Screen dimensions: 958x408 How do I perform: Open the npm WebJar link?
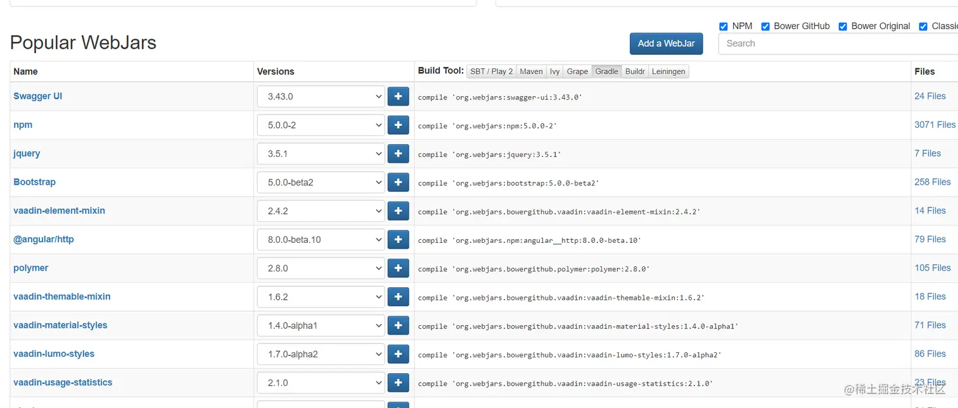23,125
